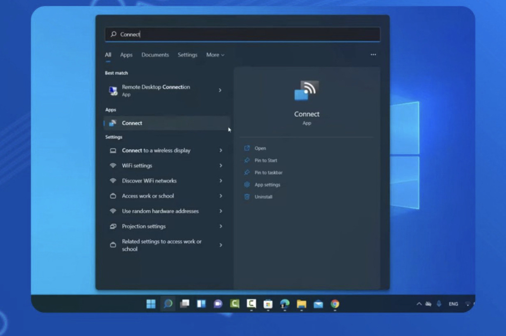Open File Explorer from the taskbar

(x=301, y=304)
